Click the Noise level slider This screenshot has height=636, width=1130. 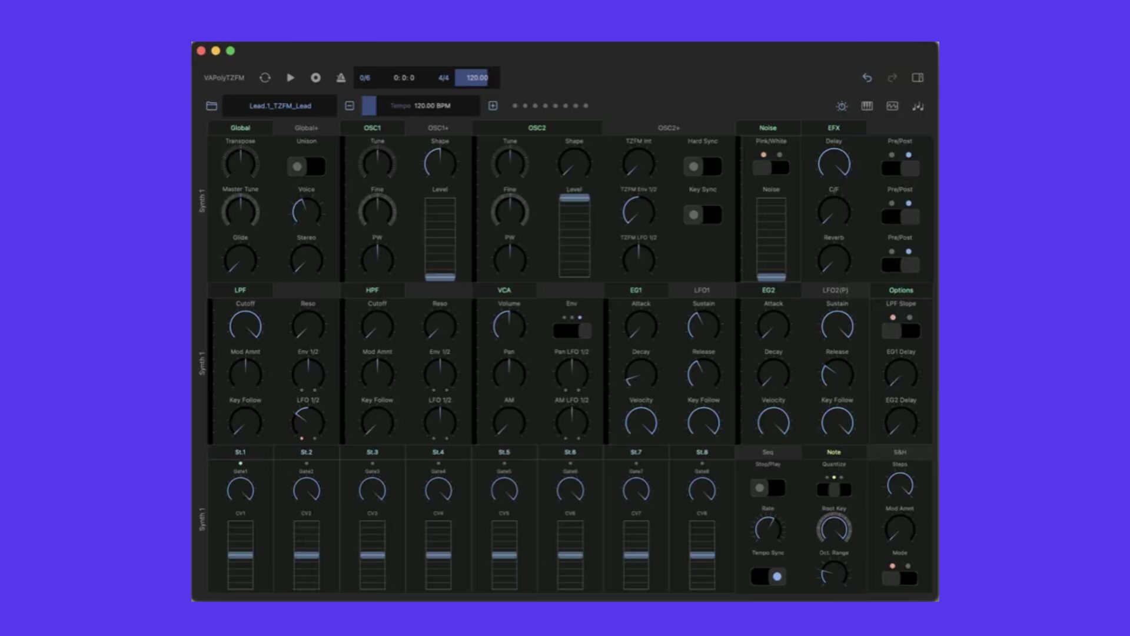pos(771,239)
